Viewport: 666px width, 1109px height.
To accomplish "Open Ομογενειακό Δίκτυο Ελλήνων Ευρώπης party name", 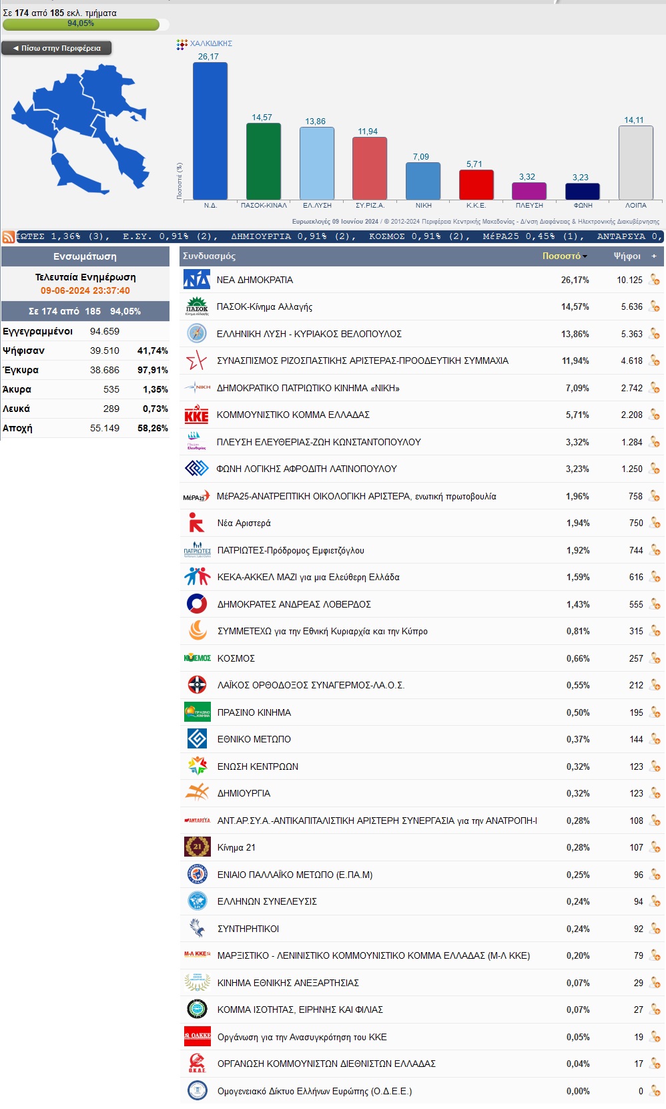I will click(315, 1091).
